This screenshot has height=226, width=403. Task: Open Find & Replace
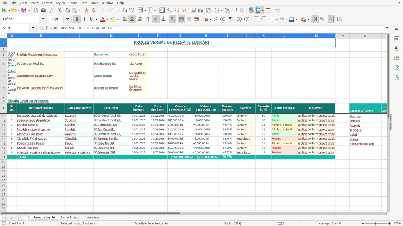click(124, 10)
